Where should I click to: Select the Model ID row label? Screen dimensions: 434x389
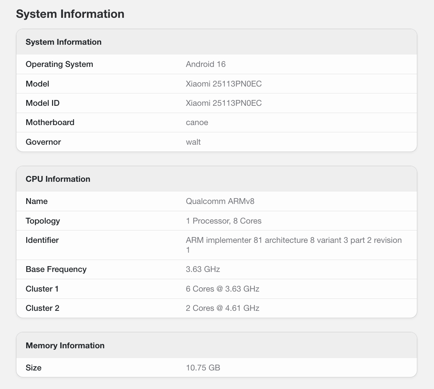pos(43,103)
